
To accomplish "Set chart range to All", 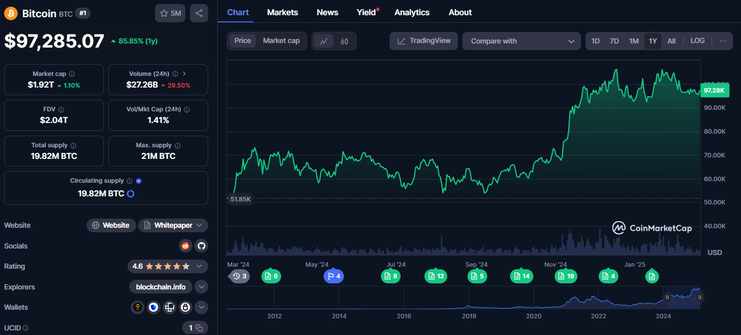I will [672, 41].
